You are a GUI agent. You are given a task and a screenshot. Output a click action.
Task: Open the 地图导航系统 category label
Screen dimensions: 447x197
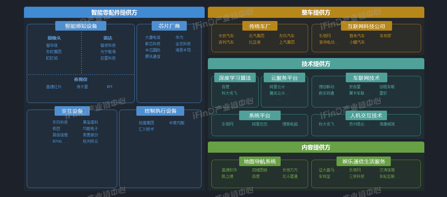tap(260, 161)
